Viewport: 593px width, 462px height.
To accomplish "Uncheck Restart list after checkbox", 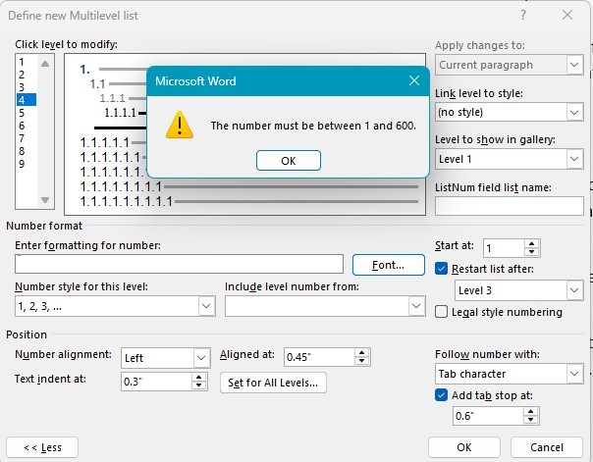I will coord(442,269).
